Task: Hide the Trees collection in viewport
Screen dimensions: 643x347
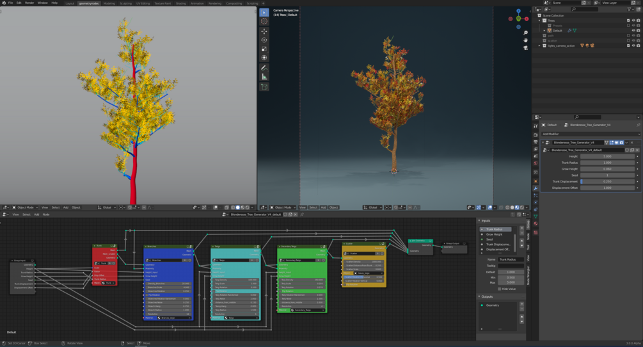Action: coord(633,20)
